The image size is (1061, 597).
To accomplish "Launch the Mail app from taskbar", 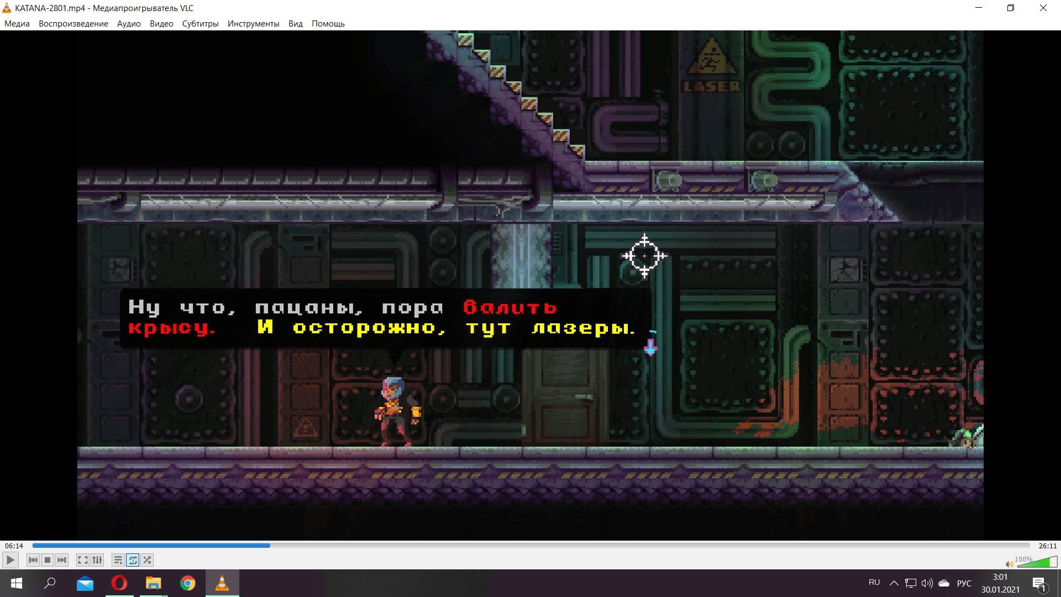I will pyautogui.click(x=85, y=583).
